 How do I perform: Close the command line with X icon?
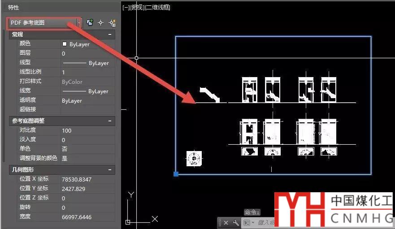click(x=226, y=223)
